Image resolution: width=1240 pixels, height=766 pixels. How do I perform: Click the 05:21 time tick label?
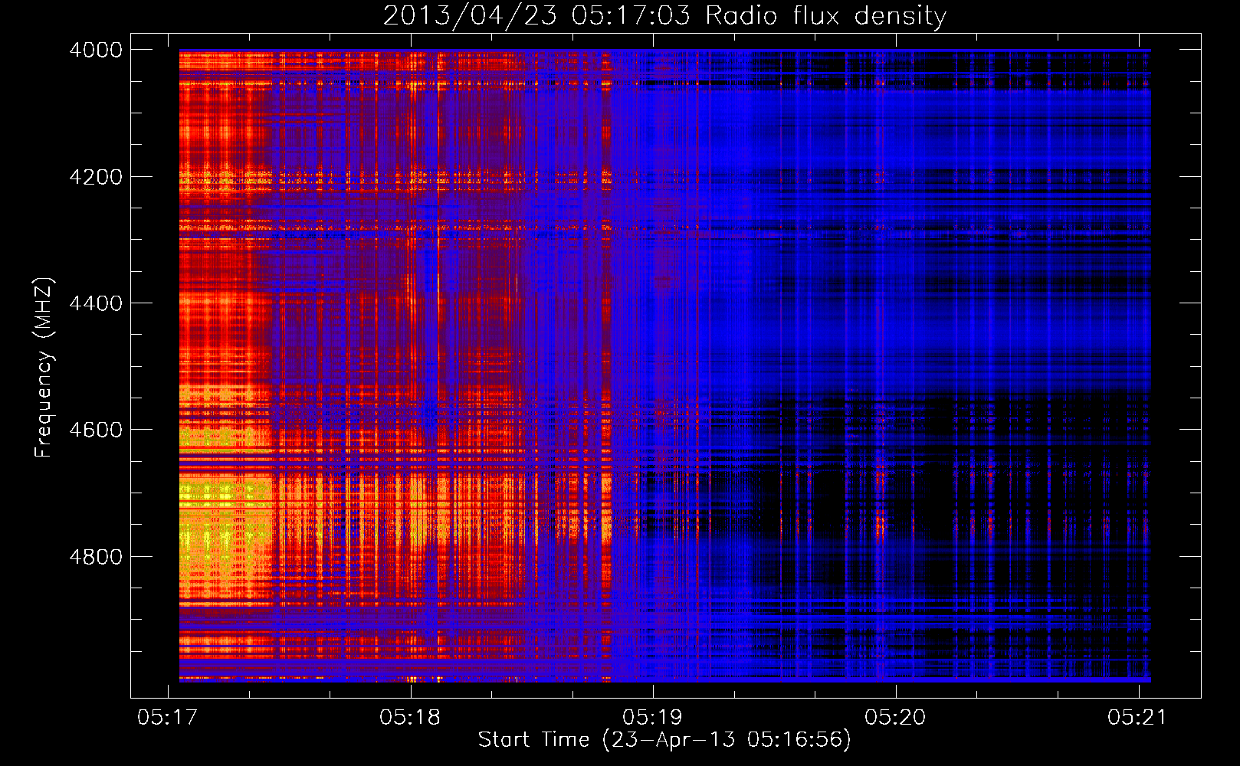click(x=1137, y=717)
